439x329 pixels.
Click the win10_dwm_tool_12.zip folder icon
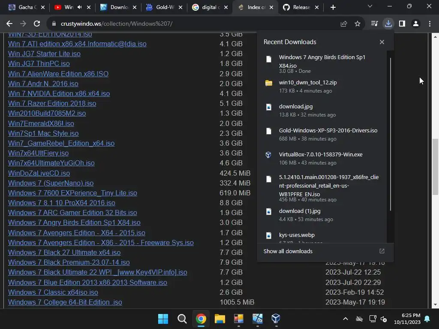pos(269,83)
